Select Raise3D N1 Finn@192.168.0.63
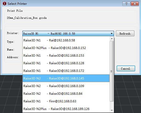Screen dimensions: 141x113 click(66, 101)
